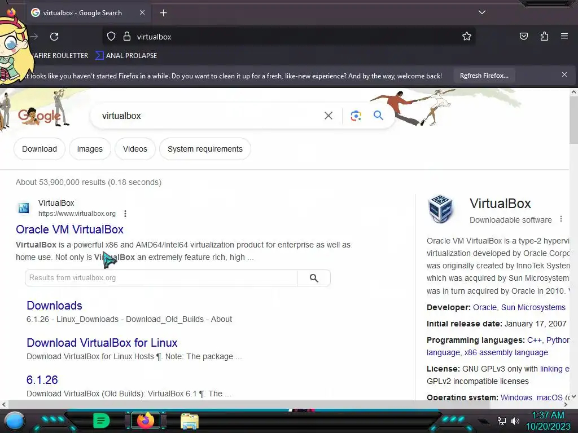Search by image with Google Lens icon
Screen dimensions: 578x433
click(x=356, y=116)
